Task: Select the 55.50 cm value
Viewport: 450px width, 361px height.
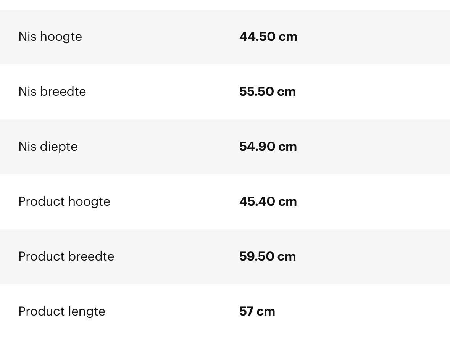Action: pyautogui.click(x=268, y=92)
